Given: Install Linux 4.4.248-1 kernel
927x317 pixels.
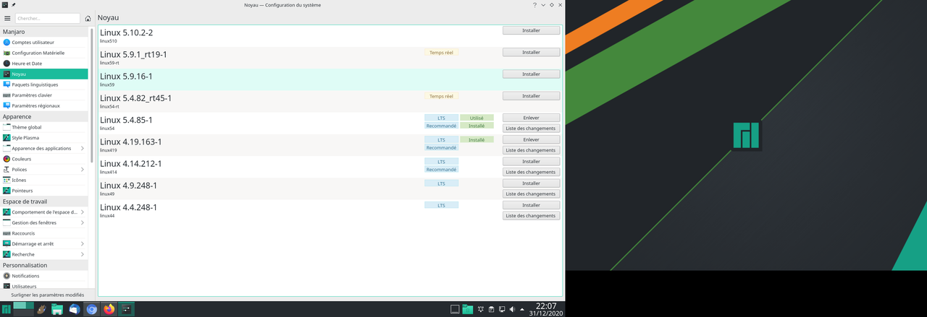Looking at the screenshot, I should (x=531, y=205).
